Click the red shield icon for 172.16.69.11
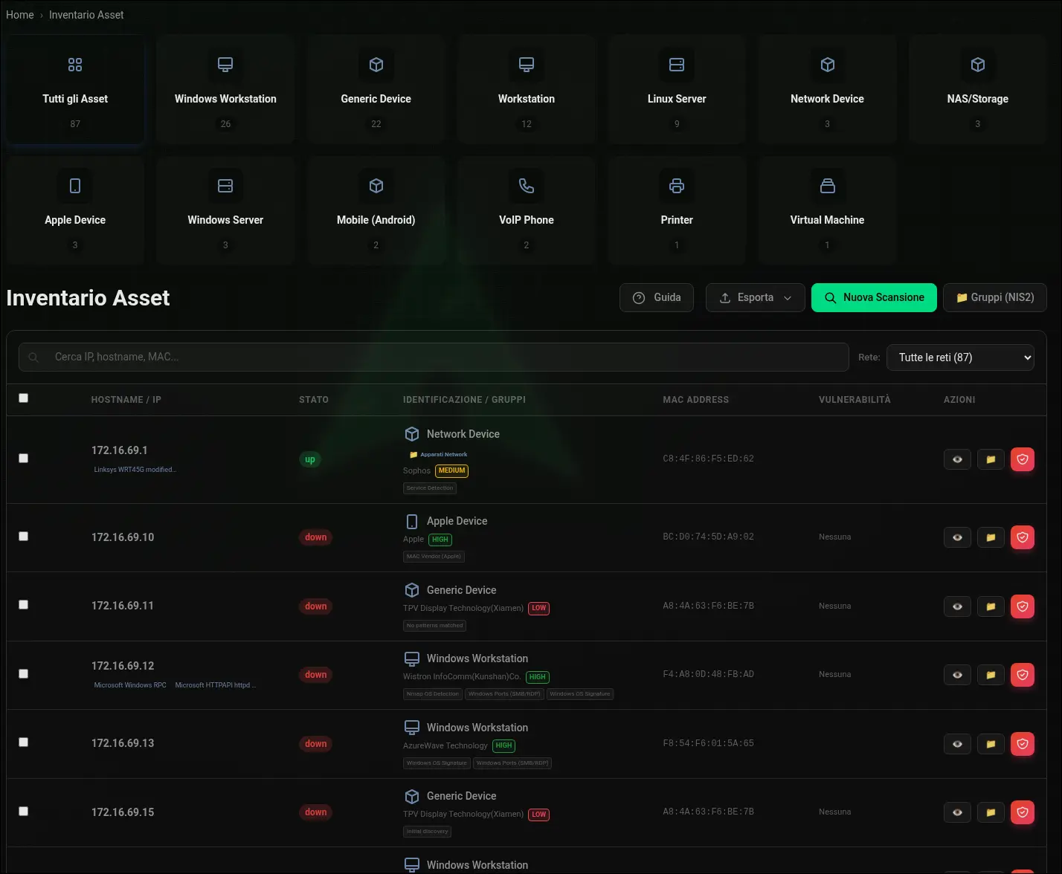Screen dimensions: 1062x874 point(1023,606)
